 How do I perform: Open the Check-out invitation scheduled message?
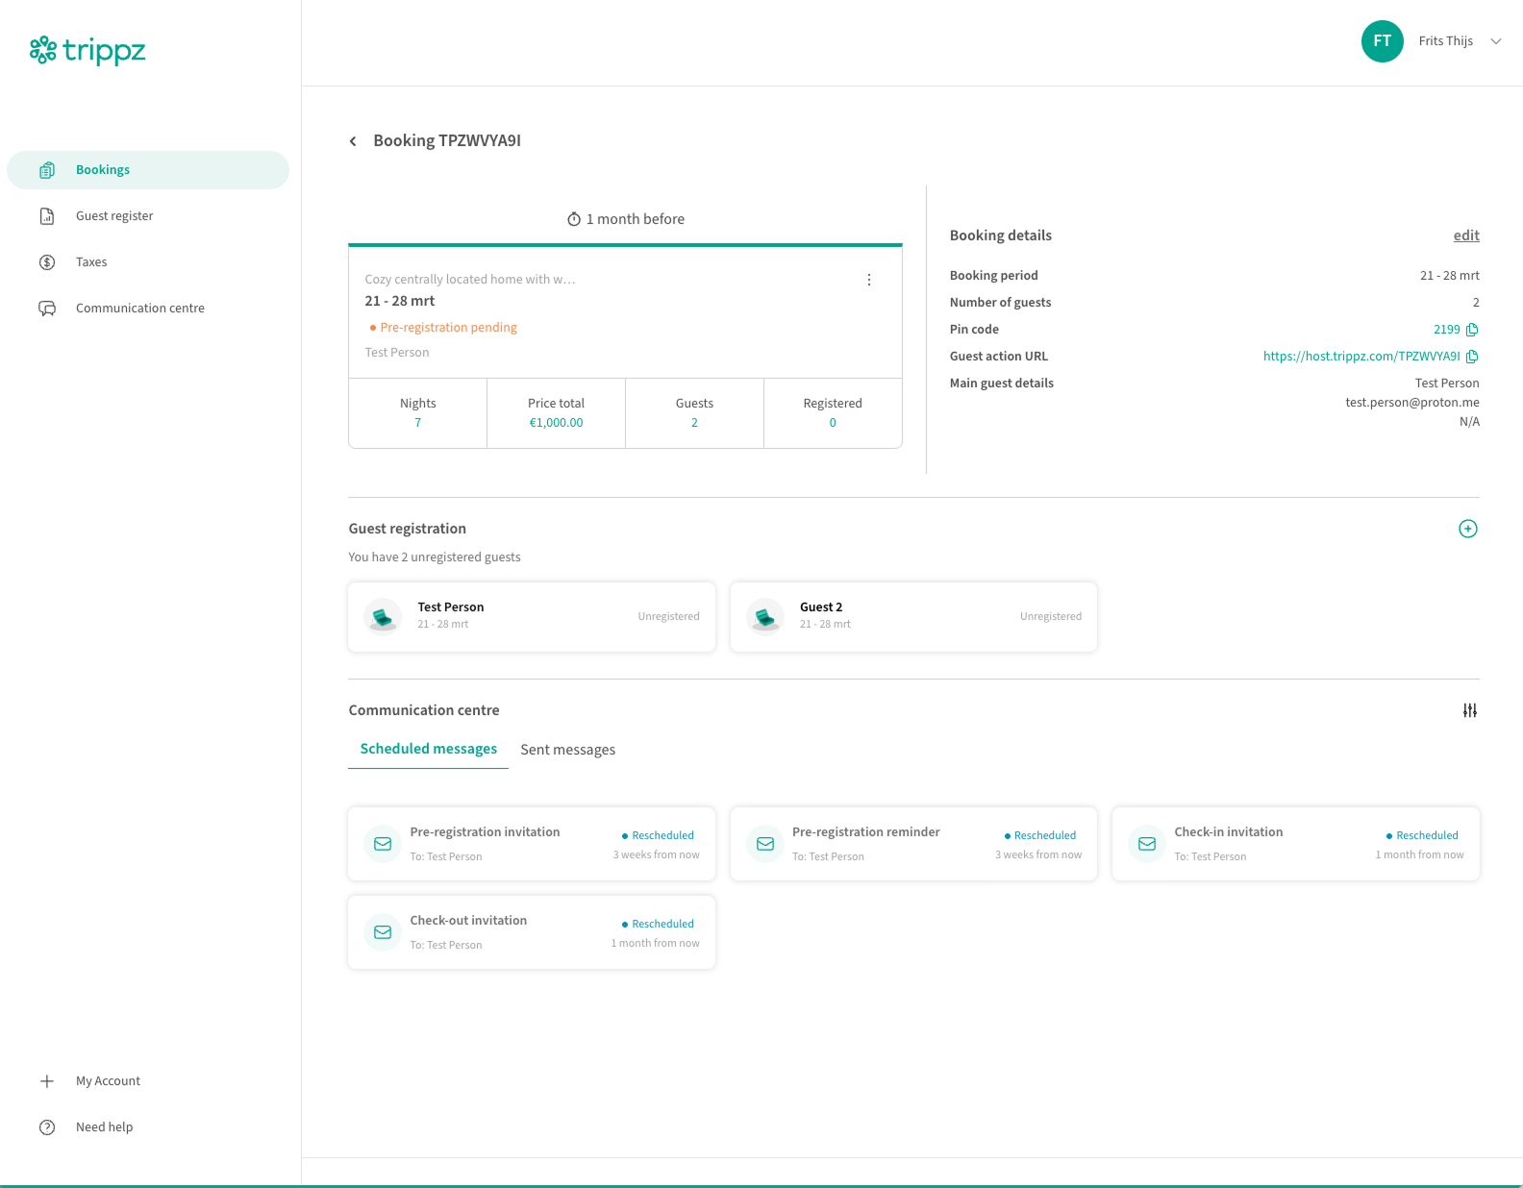(x=531, y=932)
